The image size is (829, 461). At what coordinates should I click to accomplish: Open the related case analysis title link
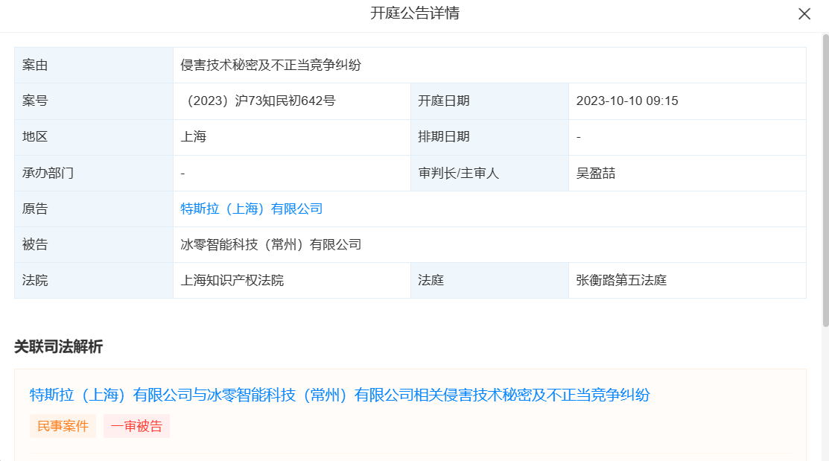(x=340, y=395)
